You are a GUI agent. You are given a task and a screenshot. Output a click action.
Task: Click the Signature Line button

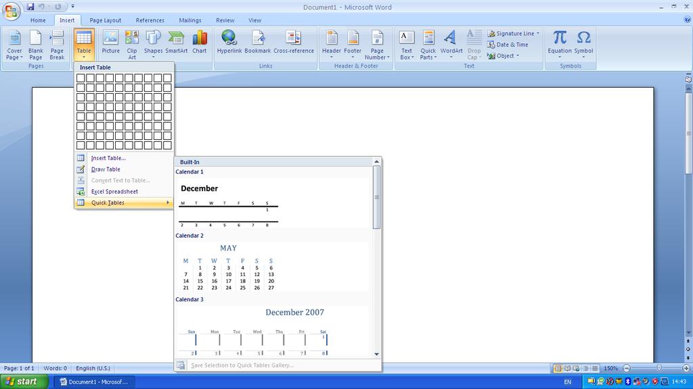514,34
